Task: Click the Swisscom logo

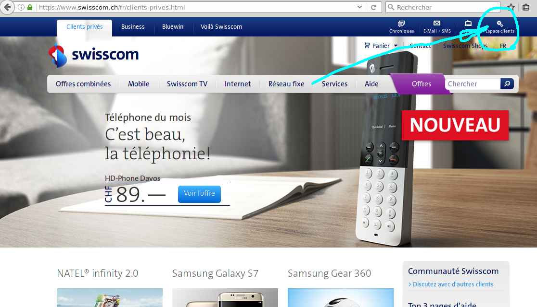Action: (x=93, y=55)
